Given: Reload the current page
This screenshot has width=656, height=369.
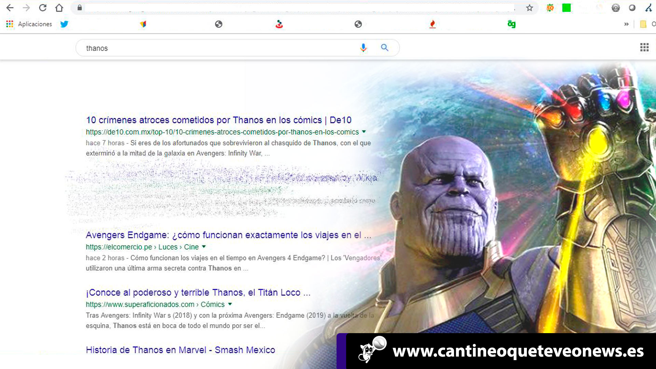Looking at the screenshot, I should coord(43,8).
